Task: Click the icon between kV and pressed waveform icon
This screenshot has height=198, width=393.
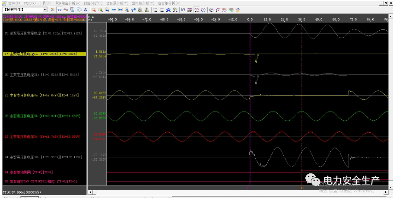Action: click(x=190, y=10)
